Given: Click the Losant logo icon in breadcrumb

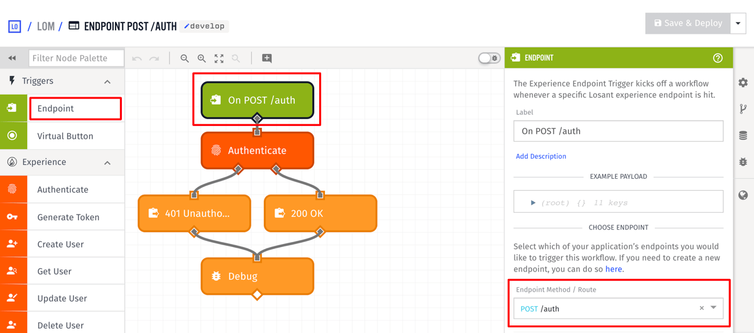Looking at the screenshot, I should point(14,26).
